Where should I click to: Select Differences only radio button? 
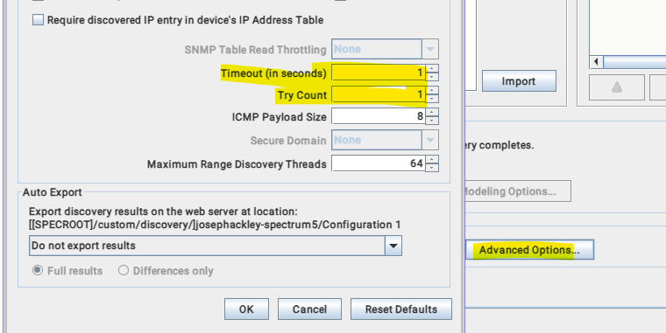pos(124,270)
